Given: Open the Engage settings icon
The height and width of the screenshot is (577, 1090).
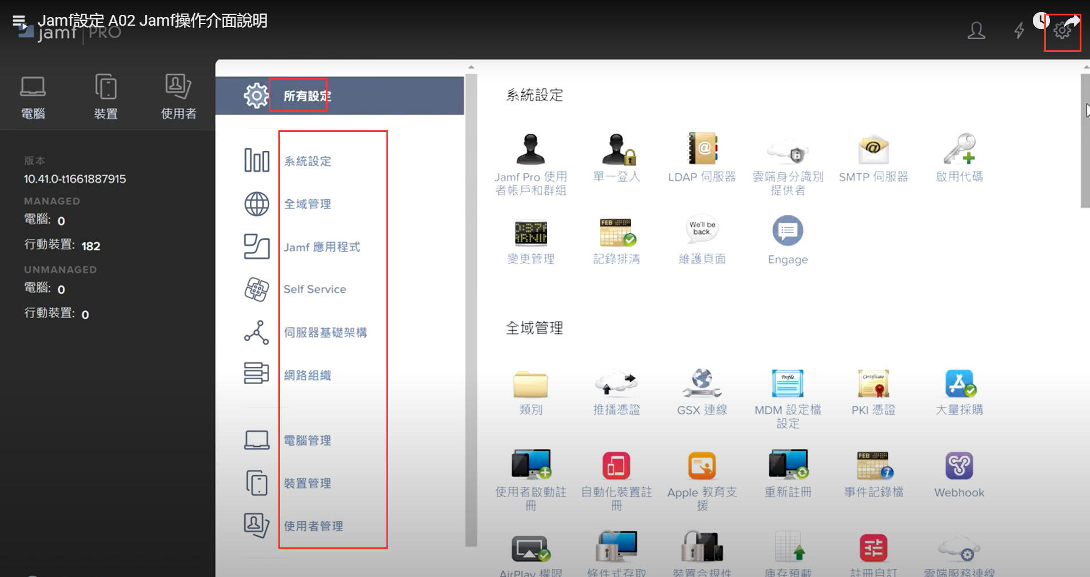Looking at the screenshot, I should [788, 240].
